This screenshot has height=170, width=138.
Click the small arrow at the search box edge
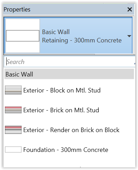click(x=135, y=63)
